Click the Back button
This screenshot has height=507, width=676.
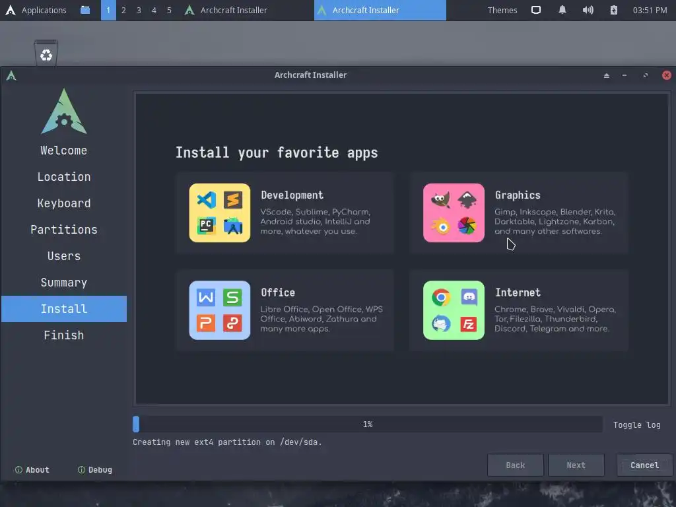pyautogui.click(x=515, y=465)
